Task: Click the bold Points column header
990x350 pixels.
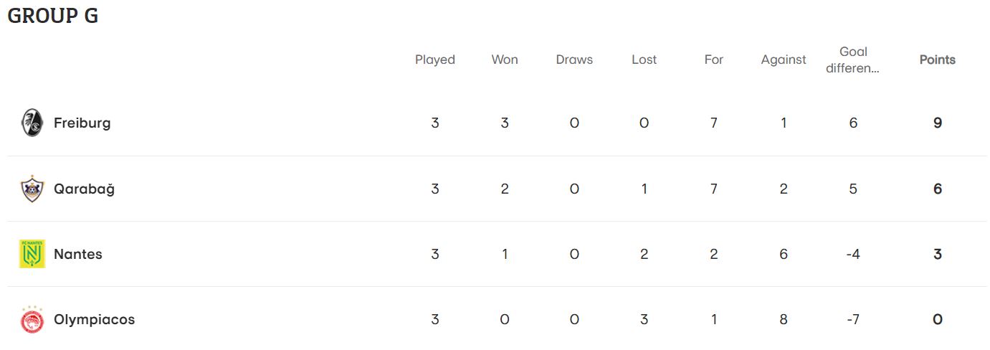Action: 938,60
